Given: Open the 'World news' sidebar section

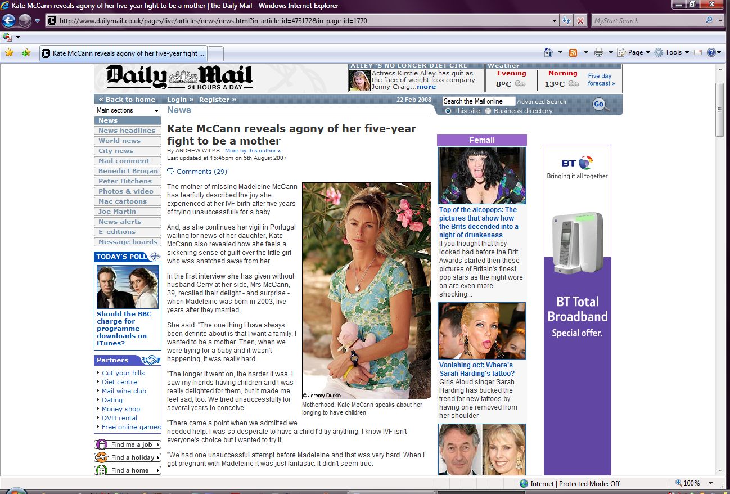Looking at the screenshot, I should [120, 141].
